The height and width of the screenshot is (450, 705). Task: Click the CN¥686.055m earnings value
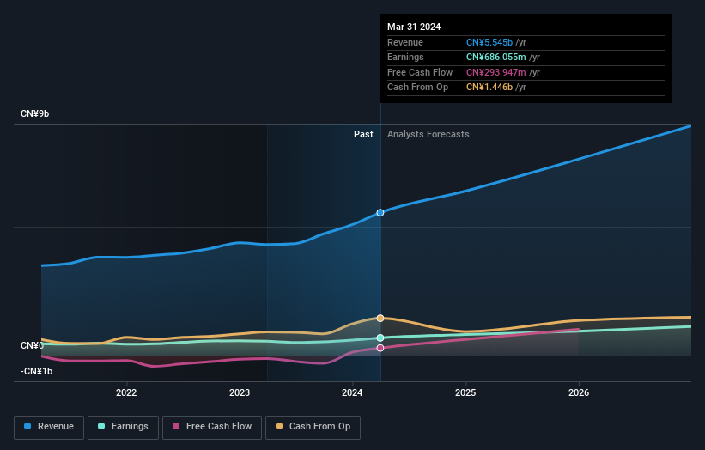tap(496, 57)
